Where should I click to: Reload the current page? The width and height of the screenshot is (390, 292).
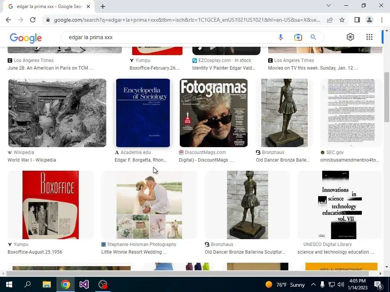(x=33, y=20)
